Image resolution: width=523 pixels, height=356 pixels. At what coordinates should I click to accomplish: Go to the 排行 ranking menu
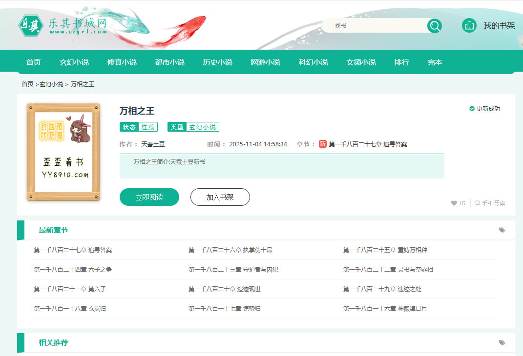pos(401,62)
